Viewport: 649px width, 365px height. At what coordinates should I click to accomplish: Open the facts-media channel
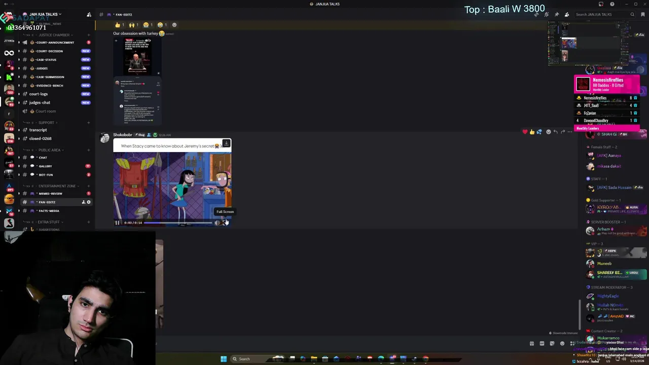(x=56, y=211)
